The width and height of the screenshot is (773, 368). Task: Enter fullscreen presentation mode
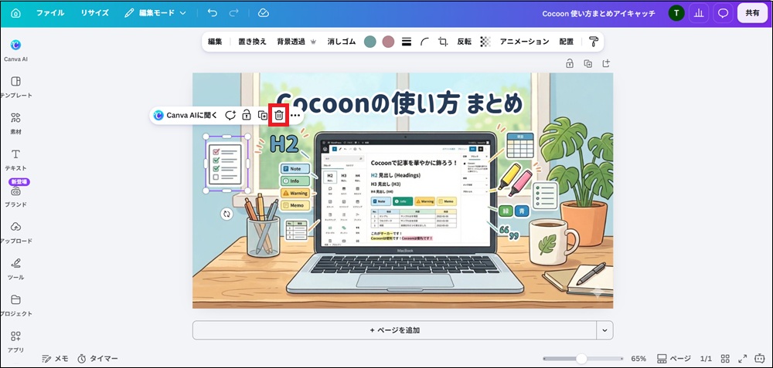(742, 359)
